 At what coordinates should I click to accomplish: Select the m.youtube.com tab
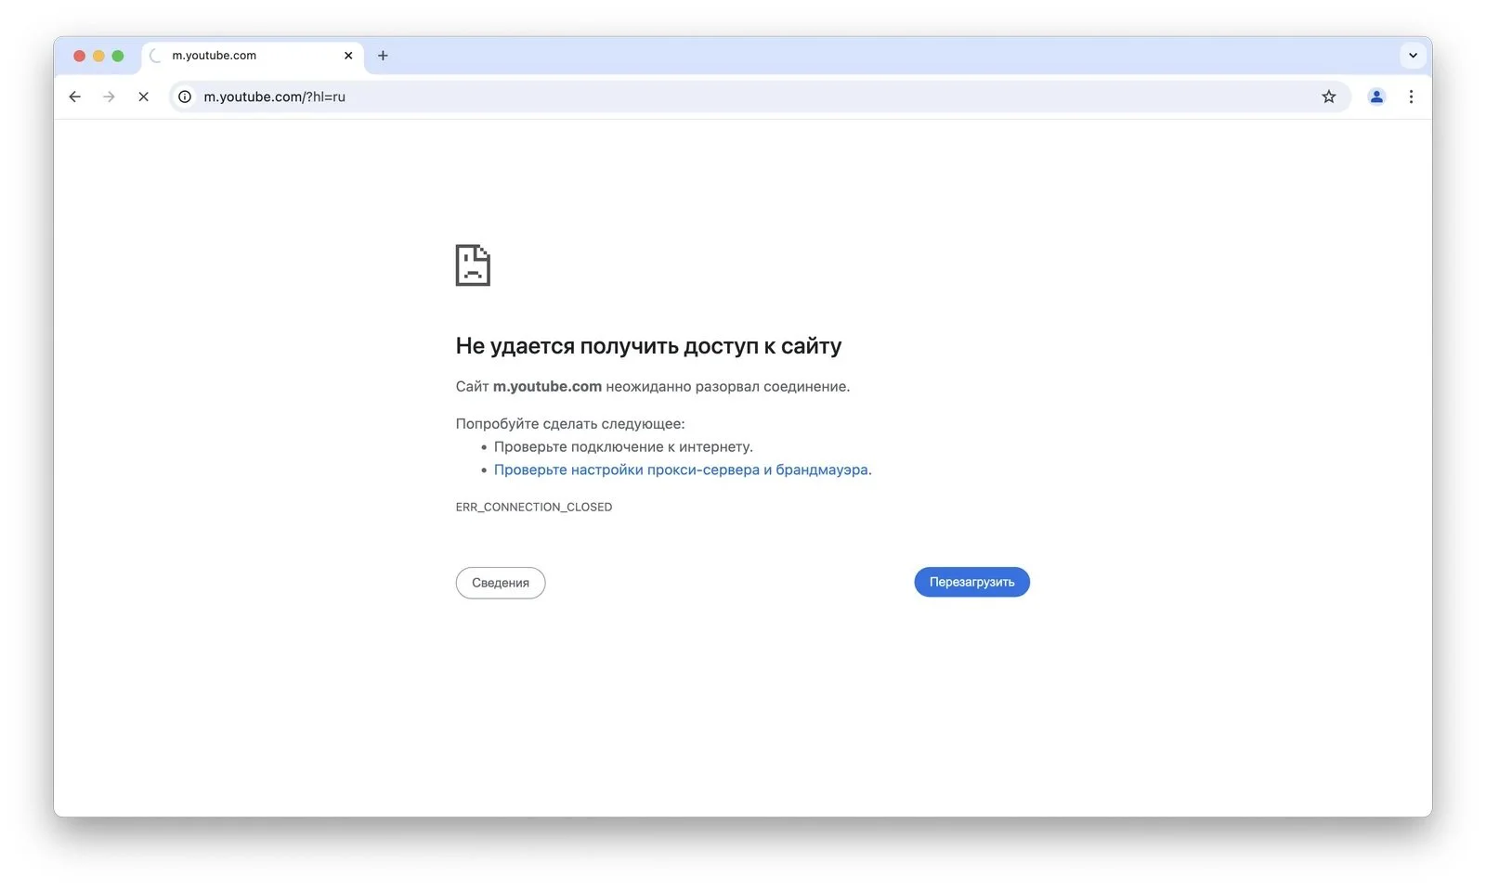(253, 56)
